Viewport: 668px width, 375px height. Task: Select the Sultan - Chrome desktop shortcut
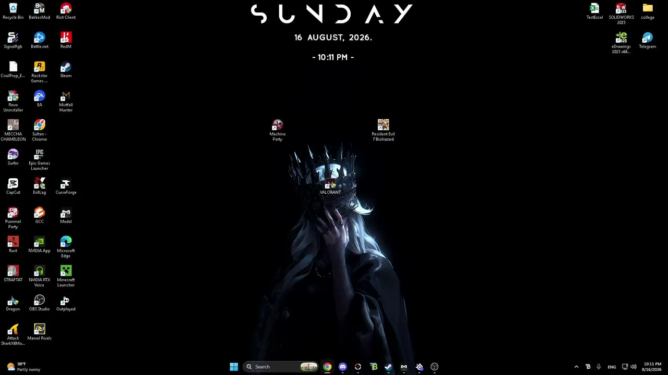39,131
